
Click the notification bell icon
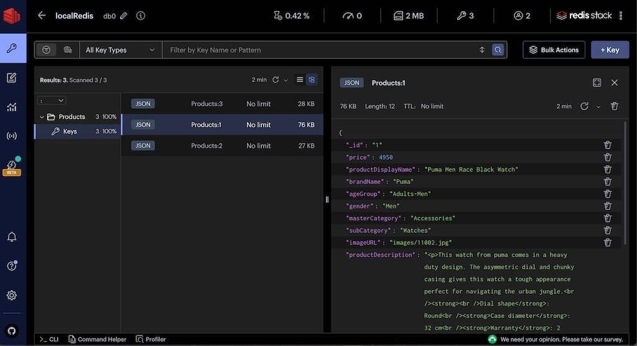pyautogui.click(x=12, y=237)
